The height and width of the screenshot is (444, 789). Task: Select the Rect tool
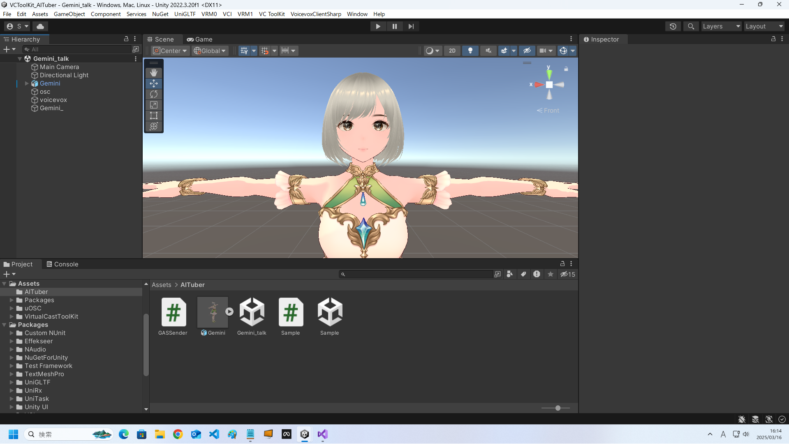click(154, 116)
